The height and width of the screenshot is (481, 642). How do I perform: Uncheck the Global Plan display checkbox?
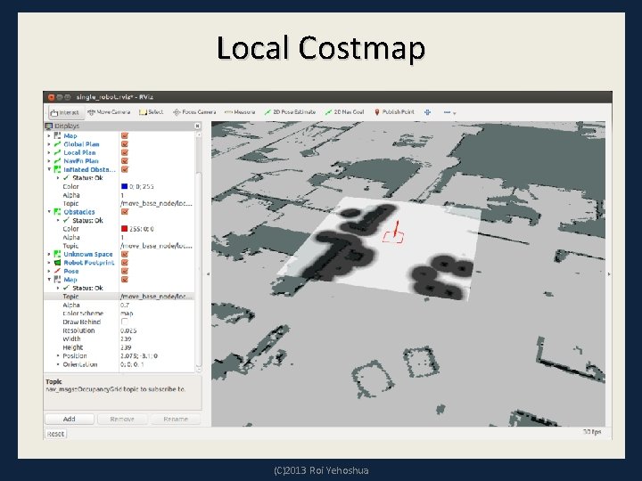click(124, 143)
